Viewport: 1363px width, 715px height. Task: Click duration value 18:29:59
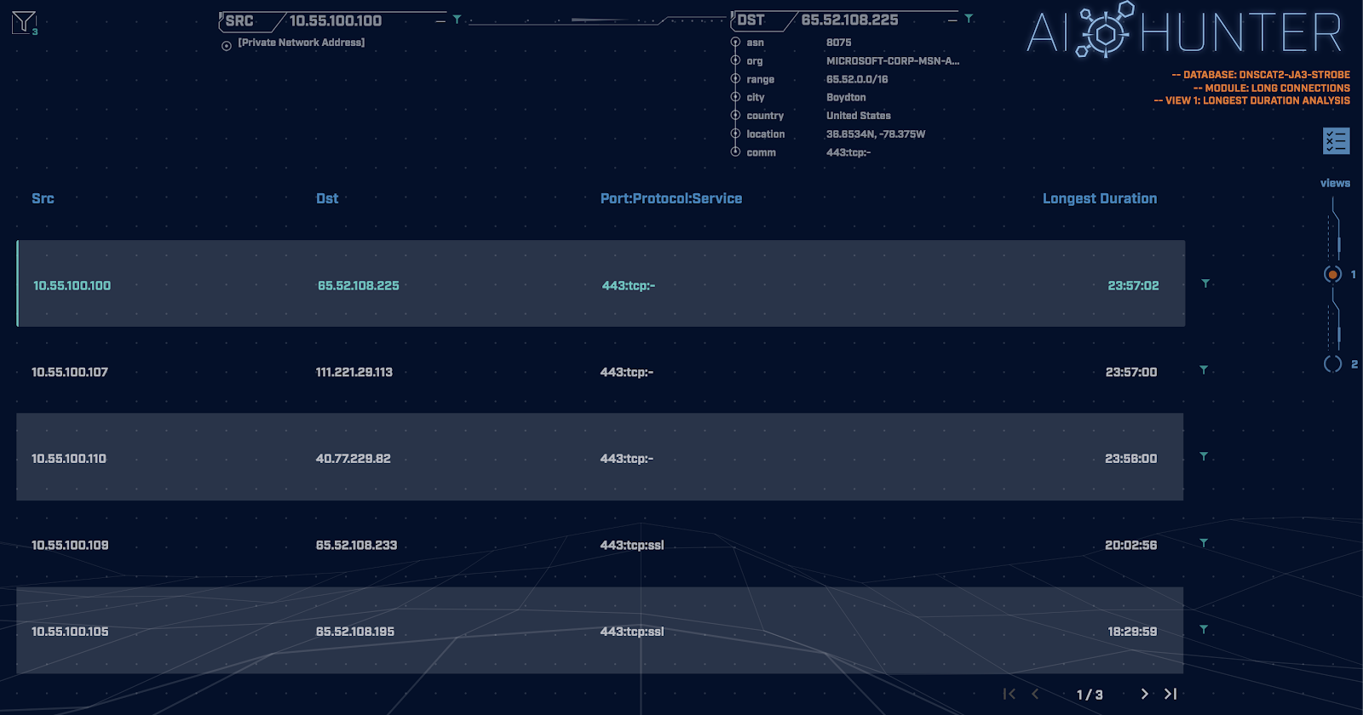pyautogui.click(x=1132, y=632)
